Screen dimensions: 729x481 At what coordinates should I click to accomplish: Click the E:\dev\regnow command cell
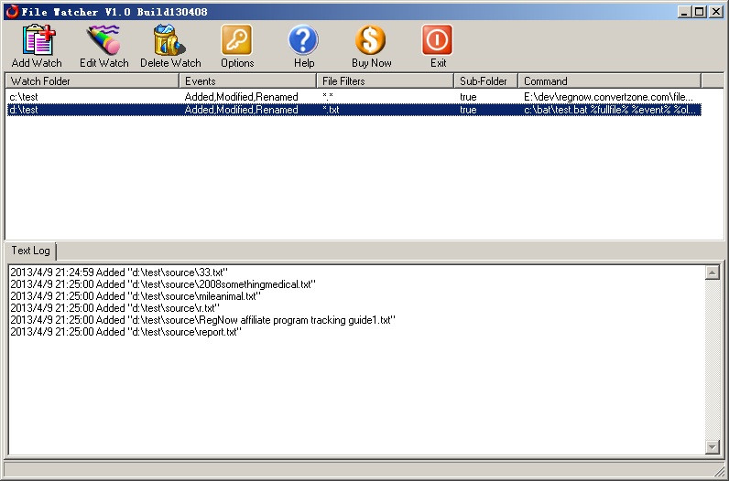click(x=608, y=97)
